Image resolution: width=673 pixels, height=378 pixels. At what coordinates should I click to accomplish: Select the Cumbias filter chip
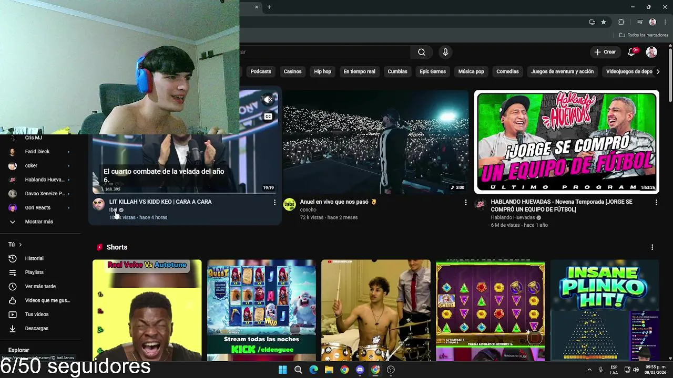click(x=397, y=71)
